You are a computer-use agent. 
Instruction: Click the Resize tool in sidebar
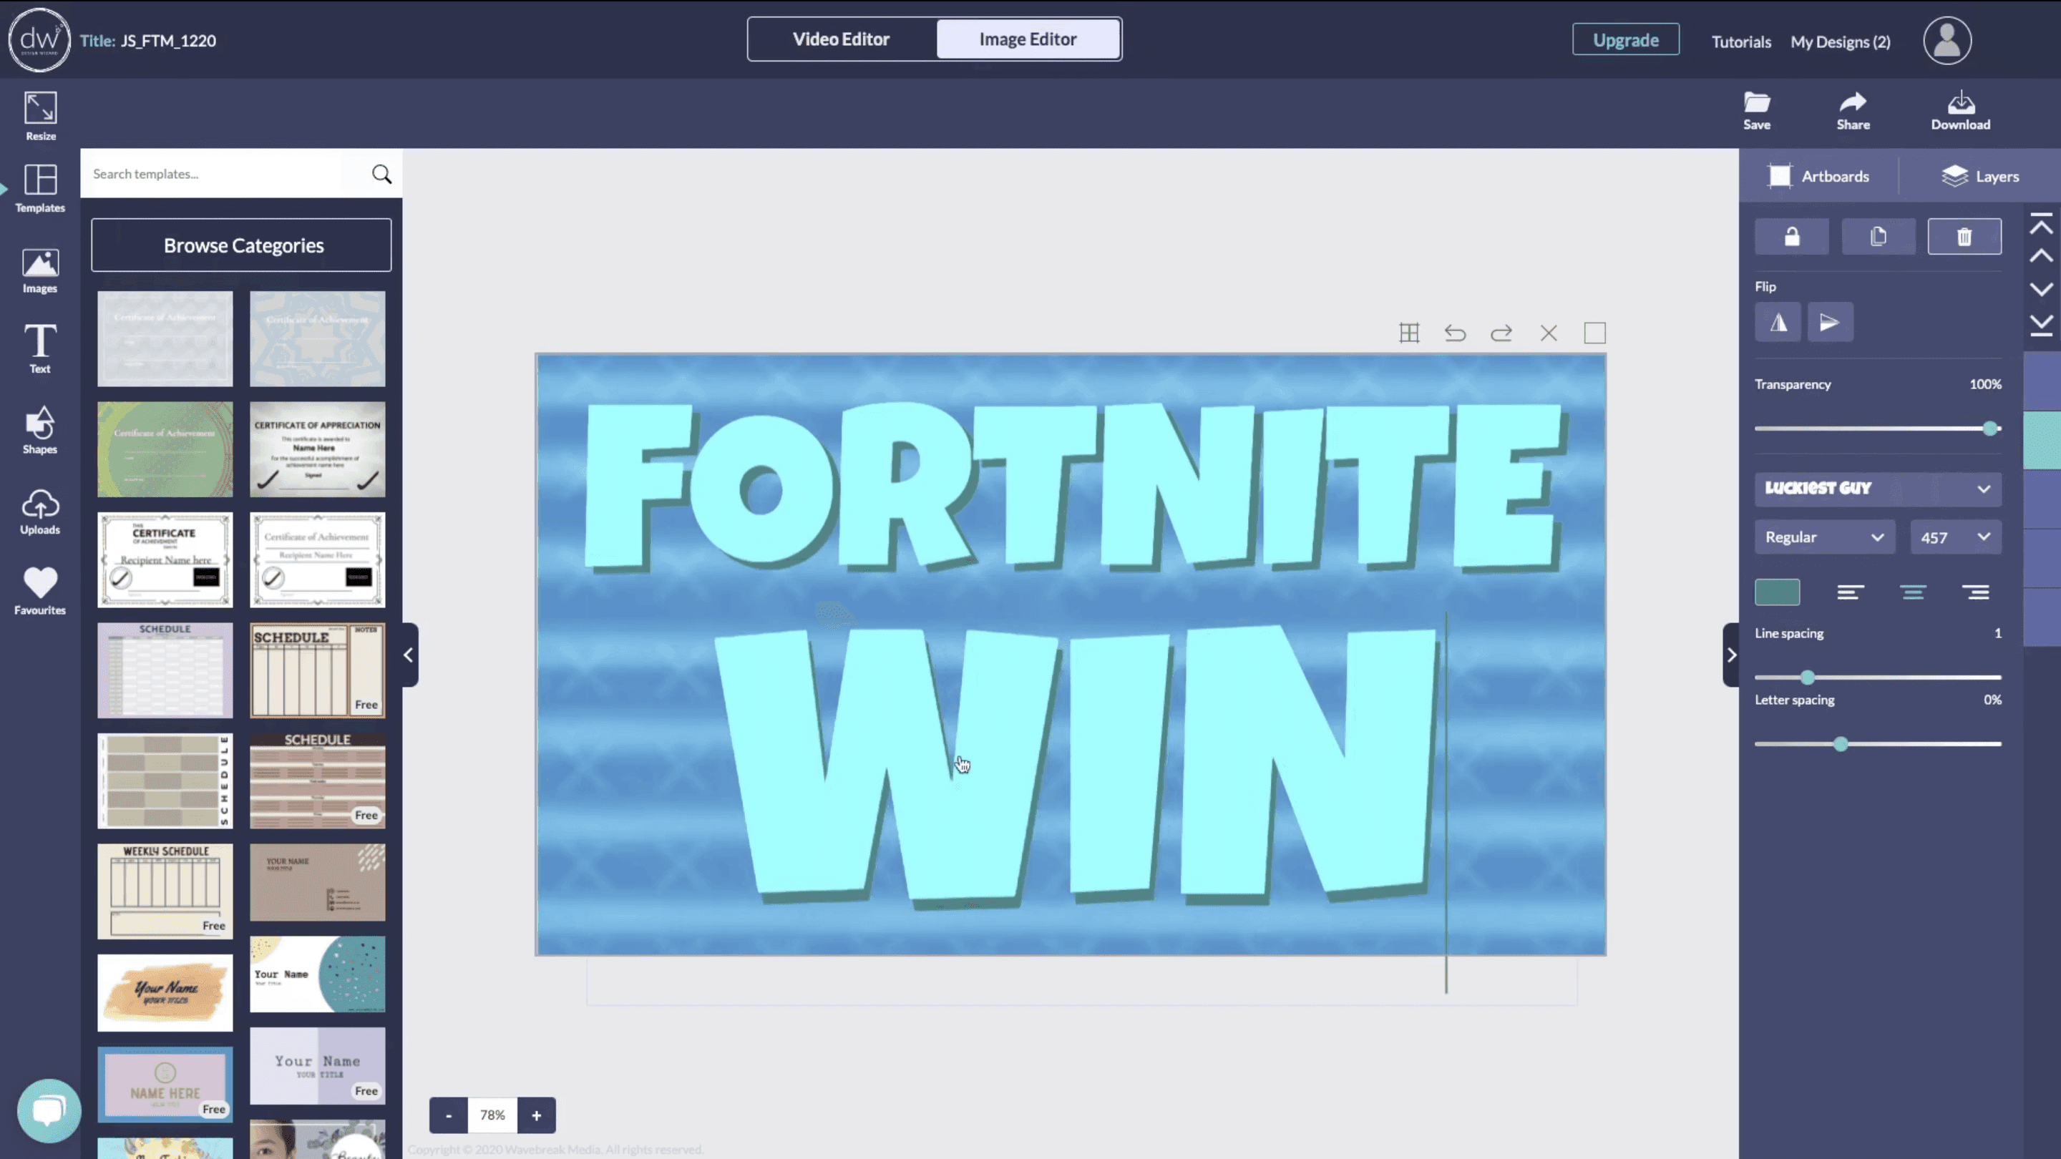[39, 113]
